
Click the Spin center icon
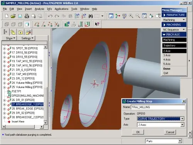(x=118, y=16)
